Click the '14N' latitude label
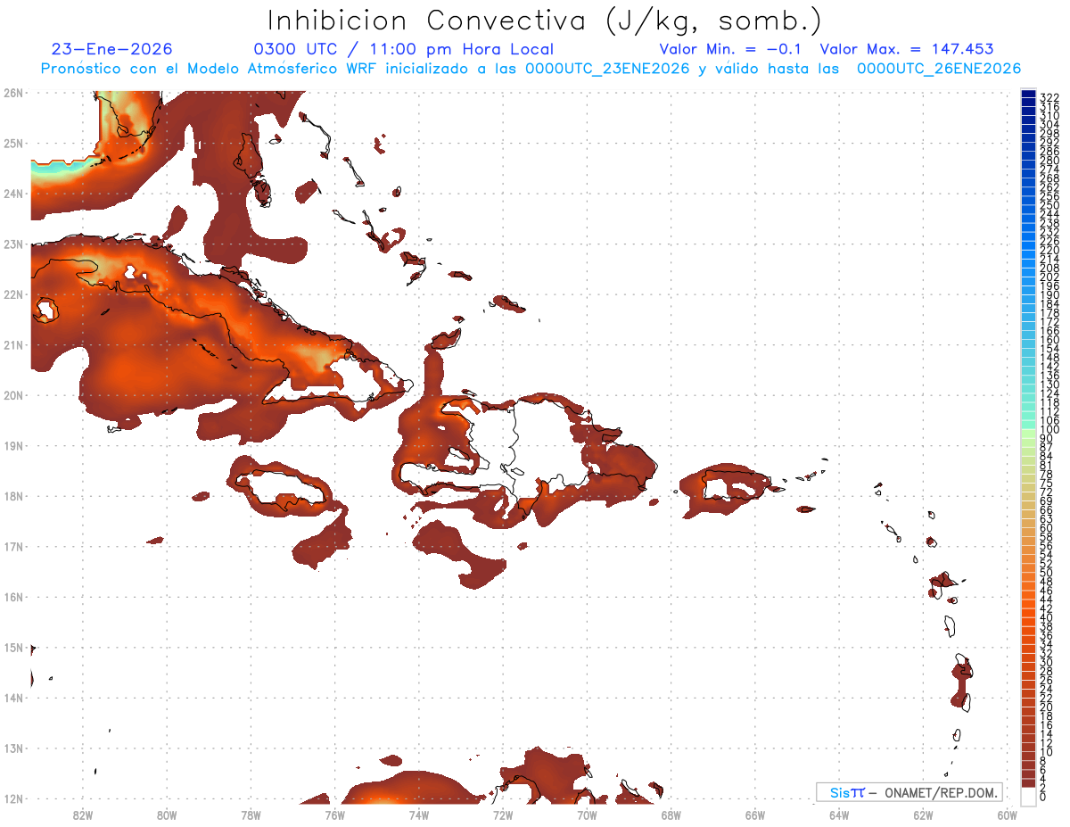 coord(13,698)
